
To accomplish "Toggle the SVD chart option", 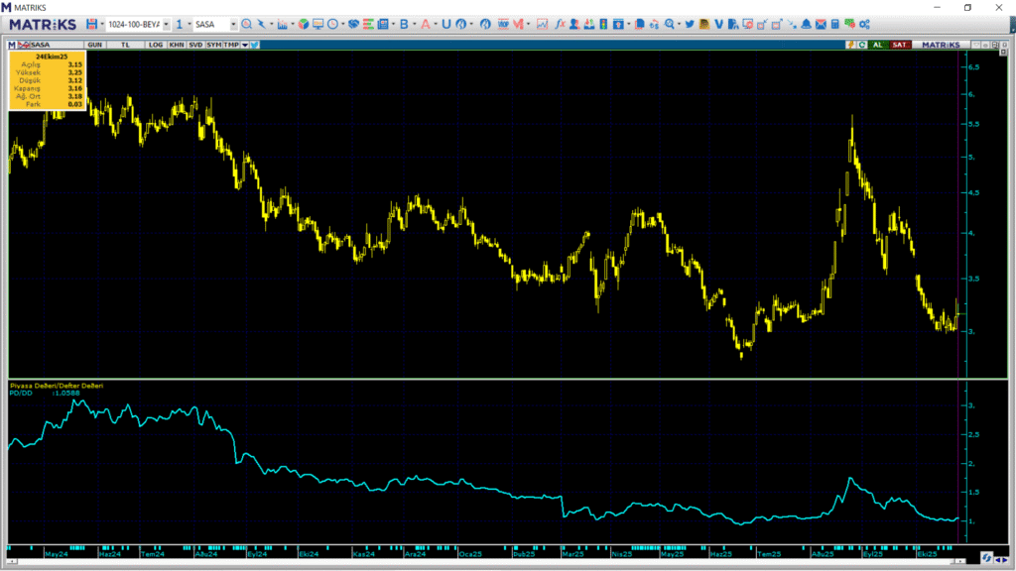I will pyautogui.click(x=195, y=45).
